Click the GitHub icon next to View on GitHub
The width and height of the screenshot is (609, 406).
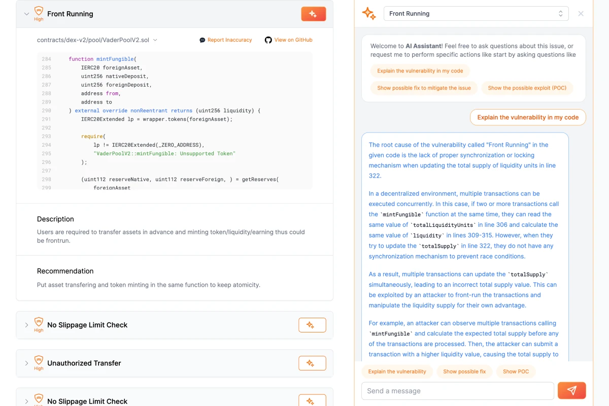point(268,40)
